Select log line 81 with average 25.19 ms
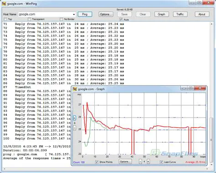Image resolution: width=216 pixels, height=173 pixels. point(63,64)
